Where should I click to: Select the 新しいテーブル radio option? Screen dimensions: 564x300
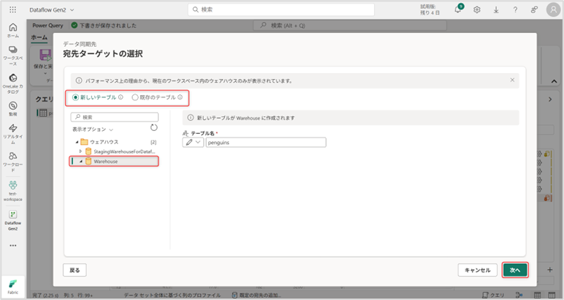[75, 97]
